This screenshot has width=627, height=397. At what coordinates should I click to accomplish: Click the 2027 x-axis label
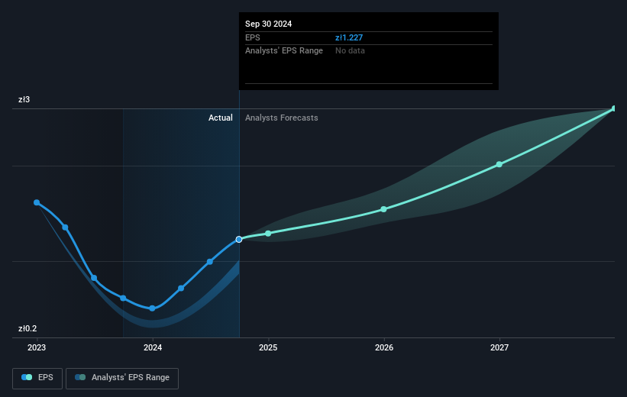tap(499, 347)
